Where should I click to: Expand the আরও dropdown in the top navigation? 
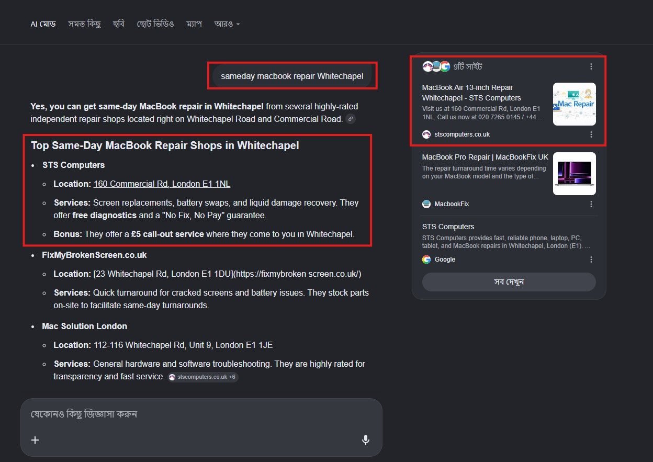[227, 24]
